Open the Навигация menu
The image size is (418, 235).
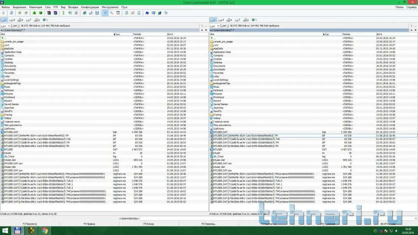click(x=36, y=7)
